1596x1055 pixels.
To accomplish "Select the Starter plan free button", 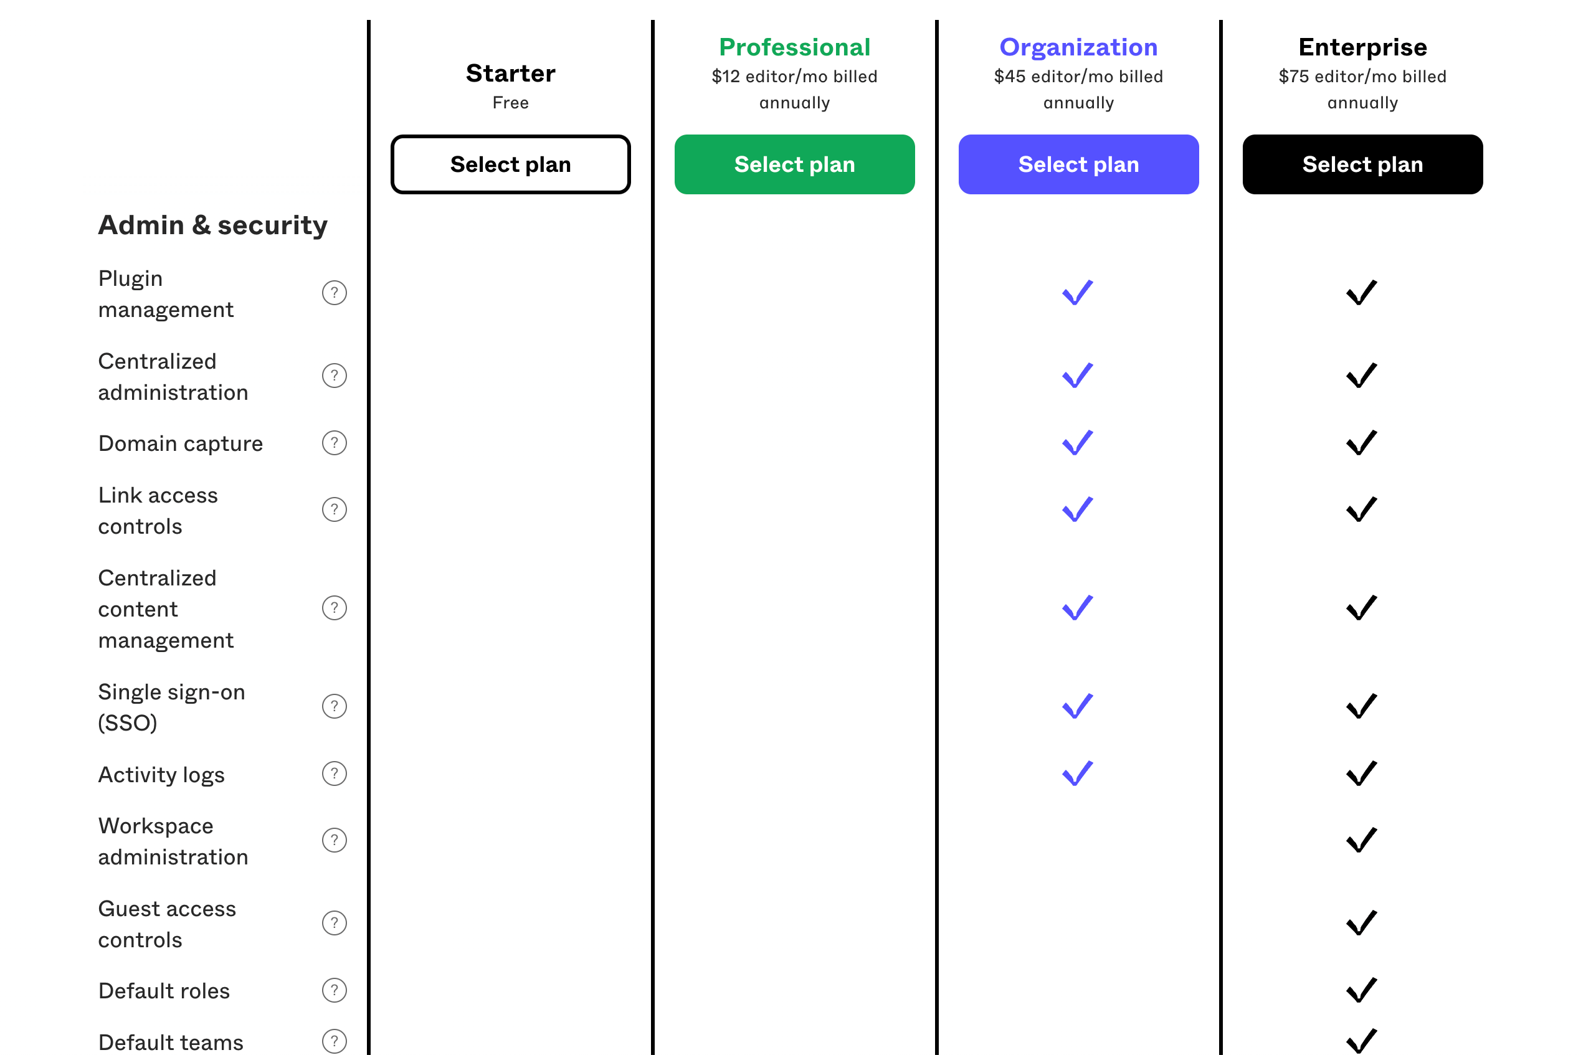I will 510,164.
